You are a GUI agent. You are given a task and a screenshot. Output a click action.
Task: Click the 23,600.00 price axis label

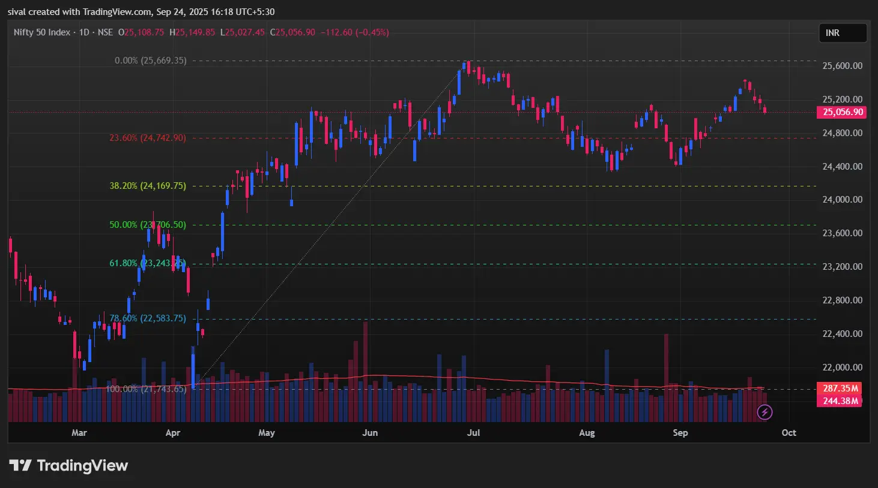pyautogui.click(x=842, y=233)
